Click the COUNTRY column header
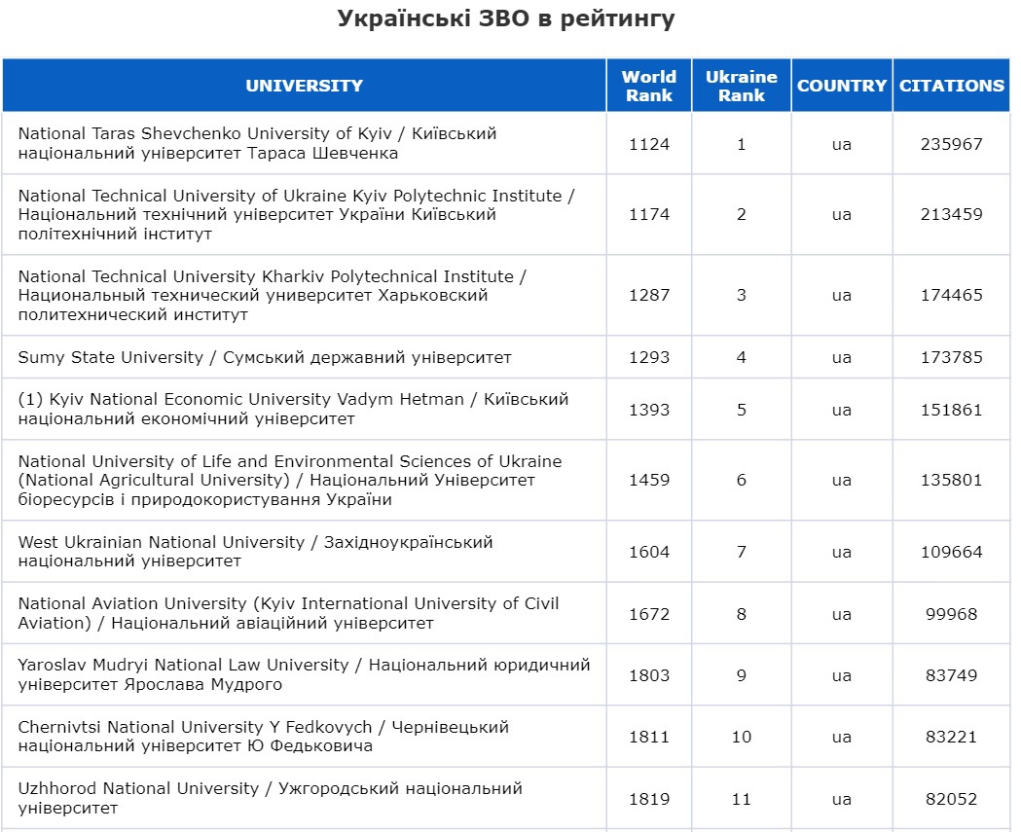Viewport: 1021px width, 832px height. coord(842,85)
